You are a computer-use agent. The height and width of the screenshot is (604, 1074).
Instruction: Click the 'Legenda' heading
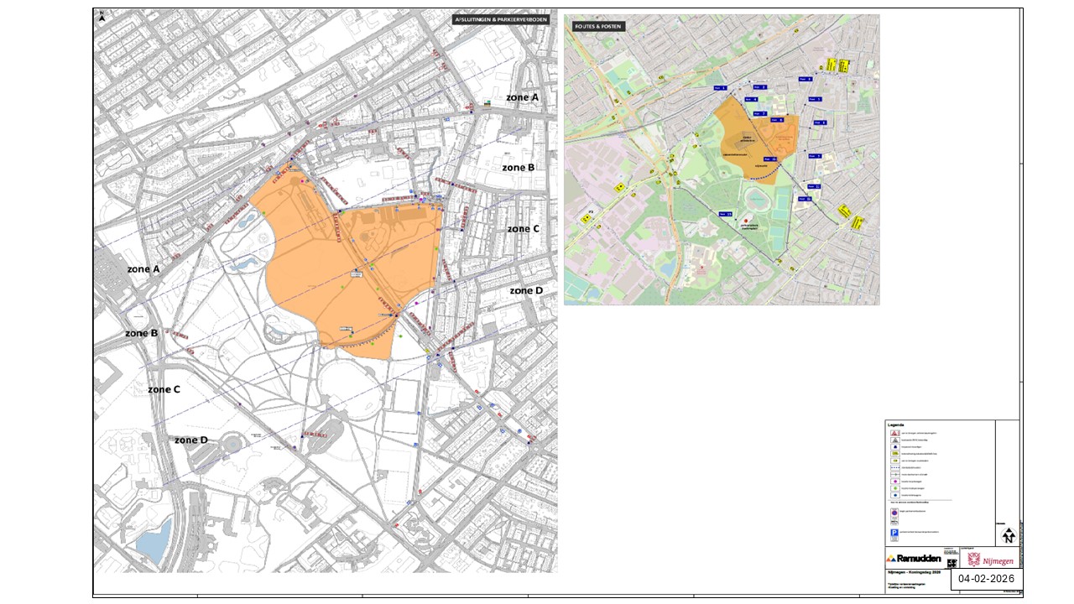(896, 424)
